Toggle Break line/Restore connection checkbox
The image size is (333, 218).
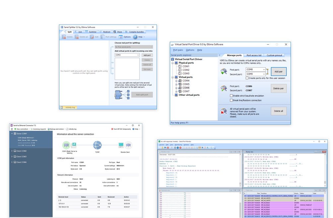231,100
